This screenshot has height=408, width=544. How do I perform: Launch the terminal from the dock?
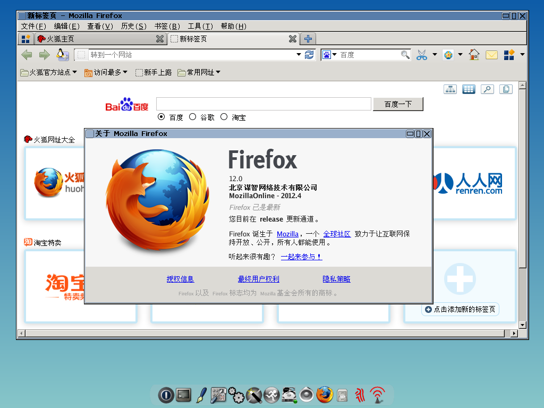(183, 395)
